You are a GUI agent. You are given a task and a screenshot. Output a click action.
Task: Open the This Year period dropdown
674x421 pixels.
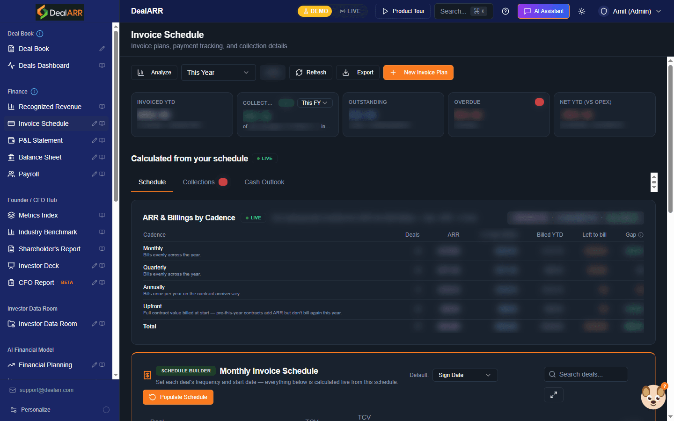219,73
